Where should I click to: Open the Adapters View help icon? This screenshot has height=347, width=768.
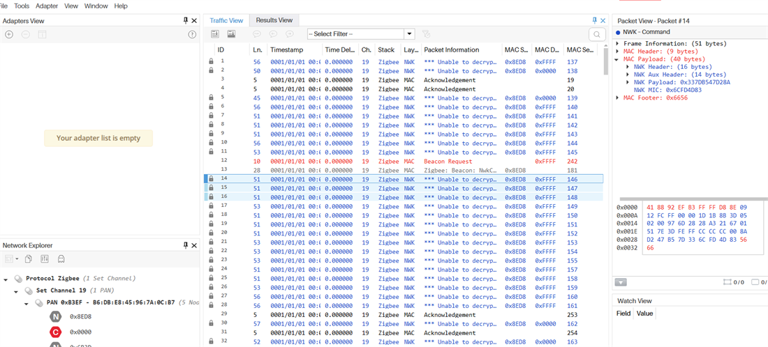(193, 34)
